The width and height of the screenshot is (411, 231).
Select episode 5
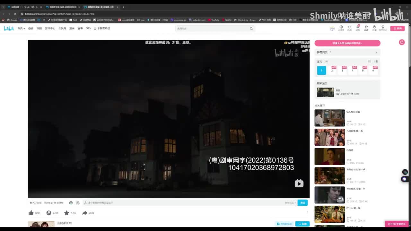click(363, 70)
